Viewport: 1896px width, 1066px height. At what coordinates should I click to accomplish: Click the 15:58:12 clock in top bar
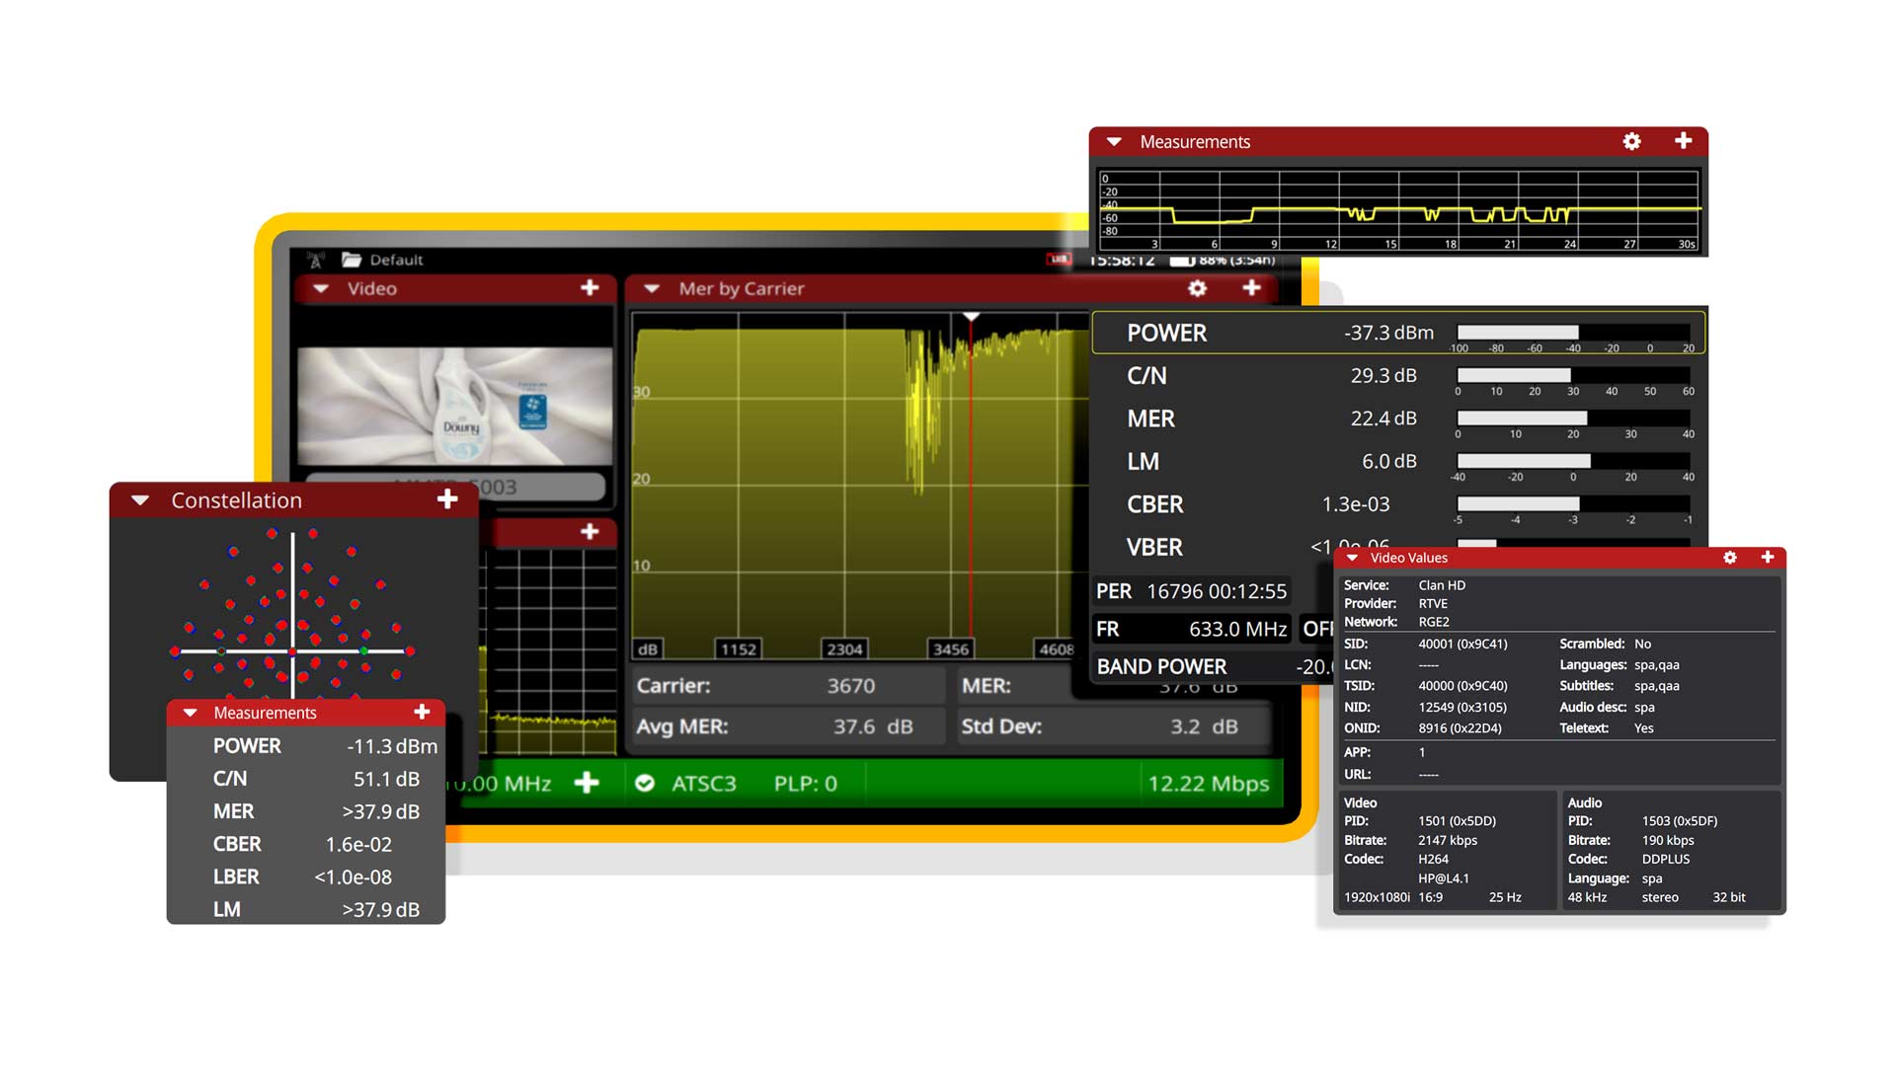click(x=1122, y=261)
